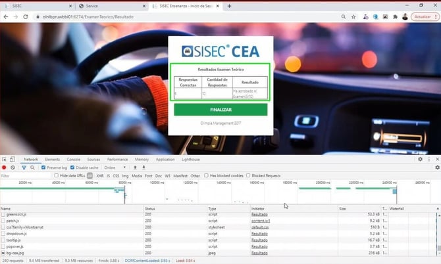This screenshot has height=264, width=441.
Task: Open the Extensions puzzle icon
Action: 395,17
